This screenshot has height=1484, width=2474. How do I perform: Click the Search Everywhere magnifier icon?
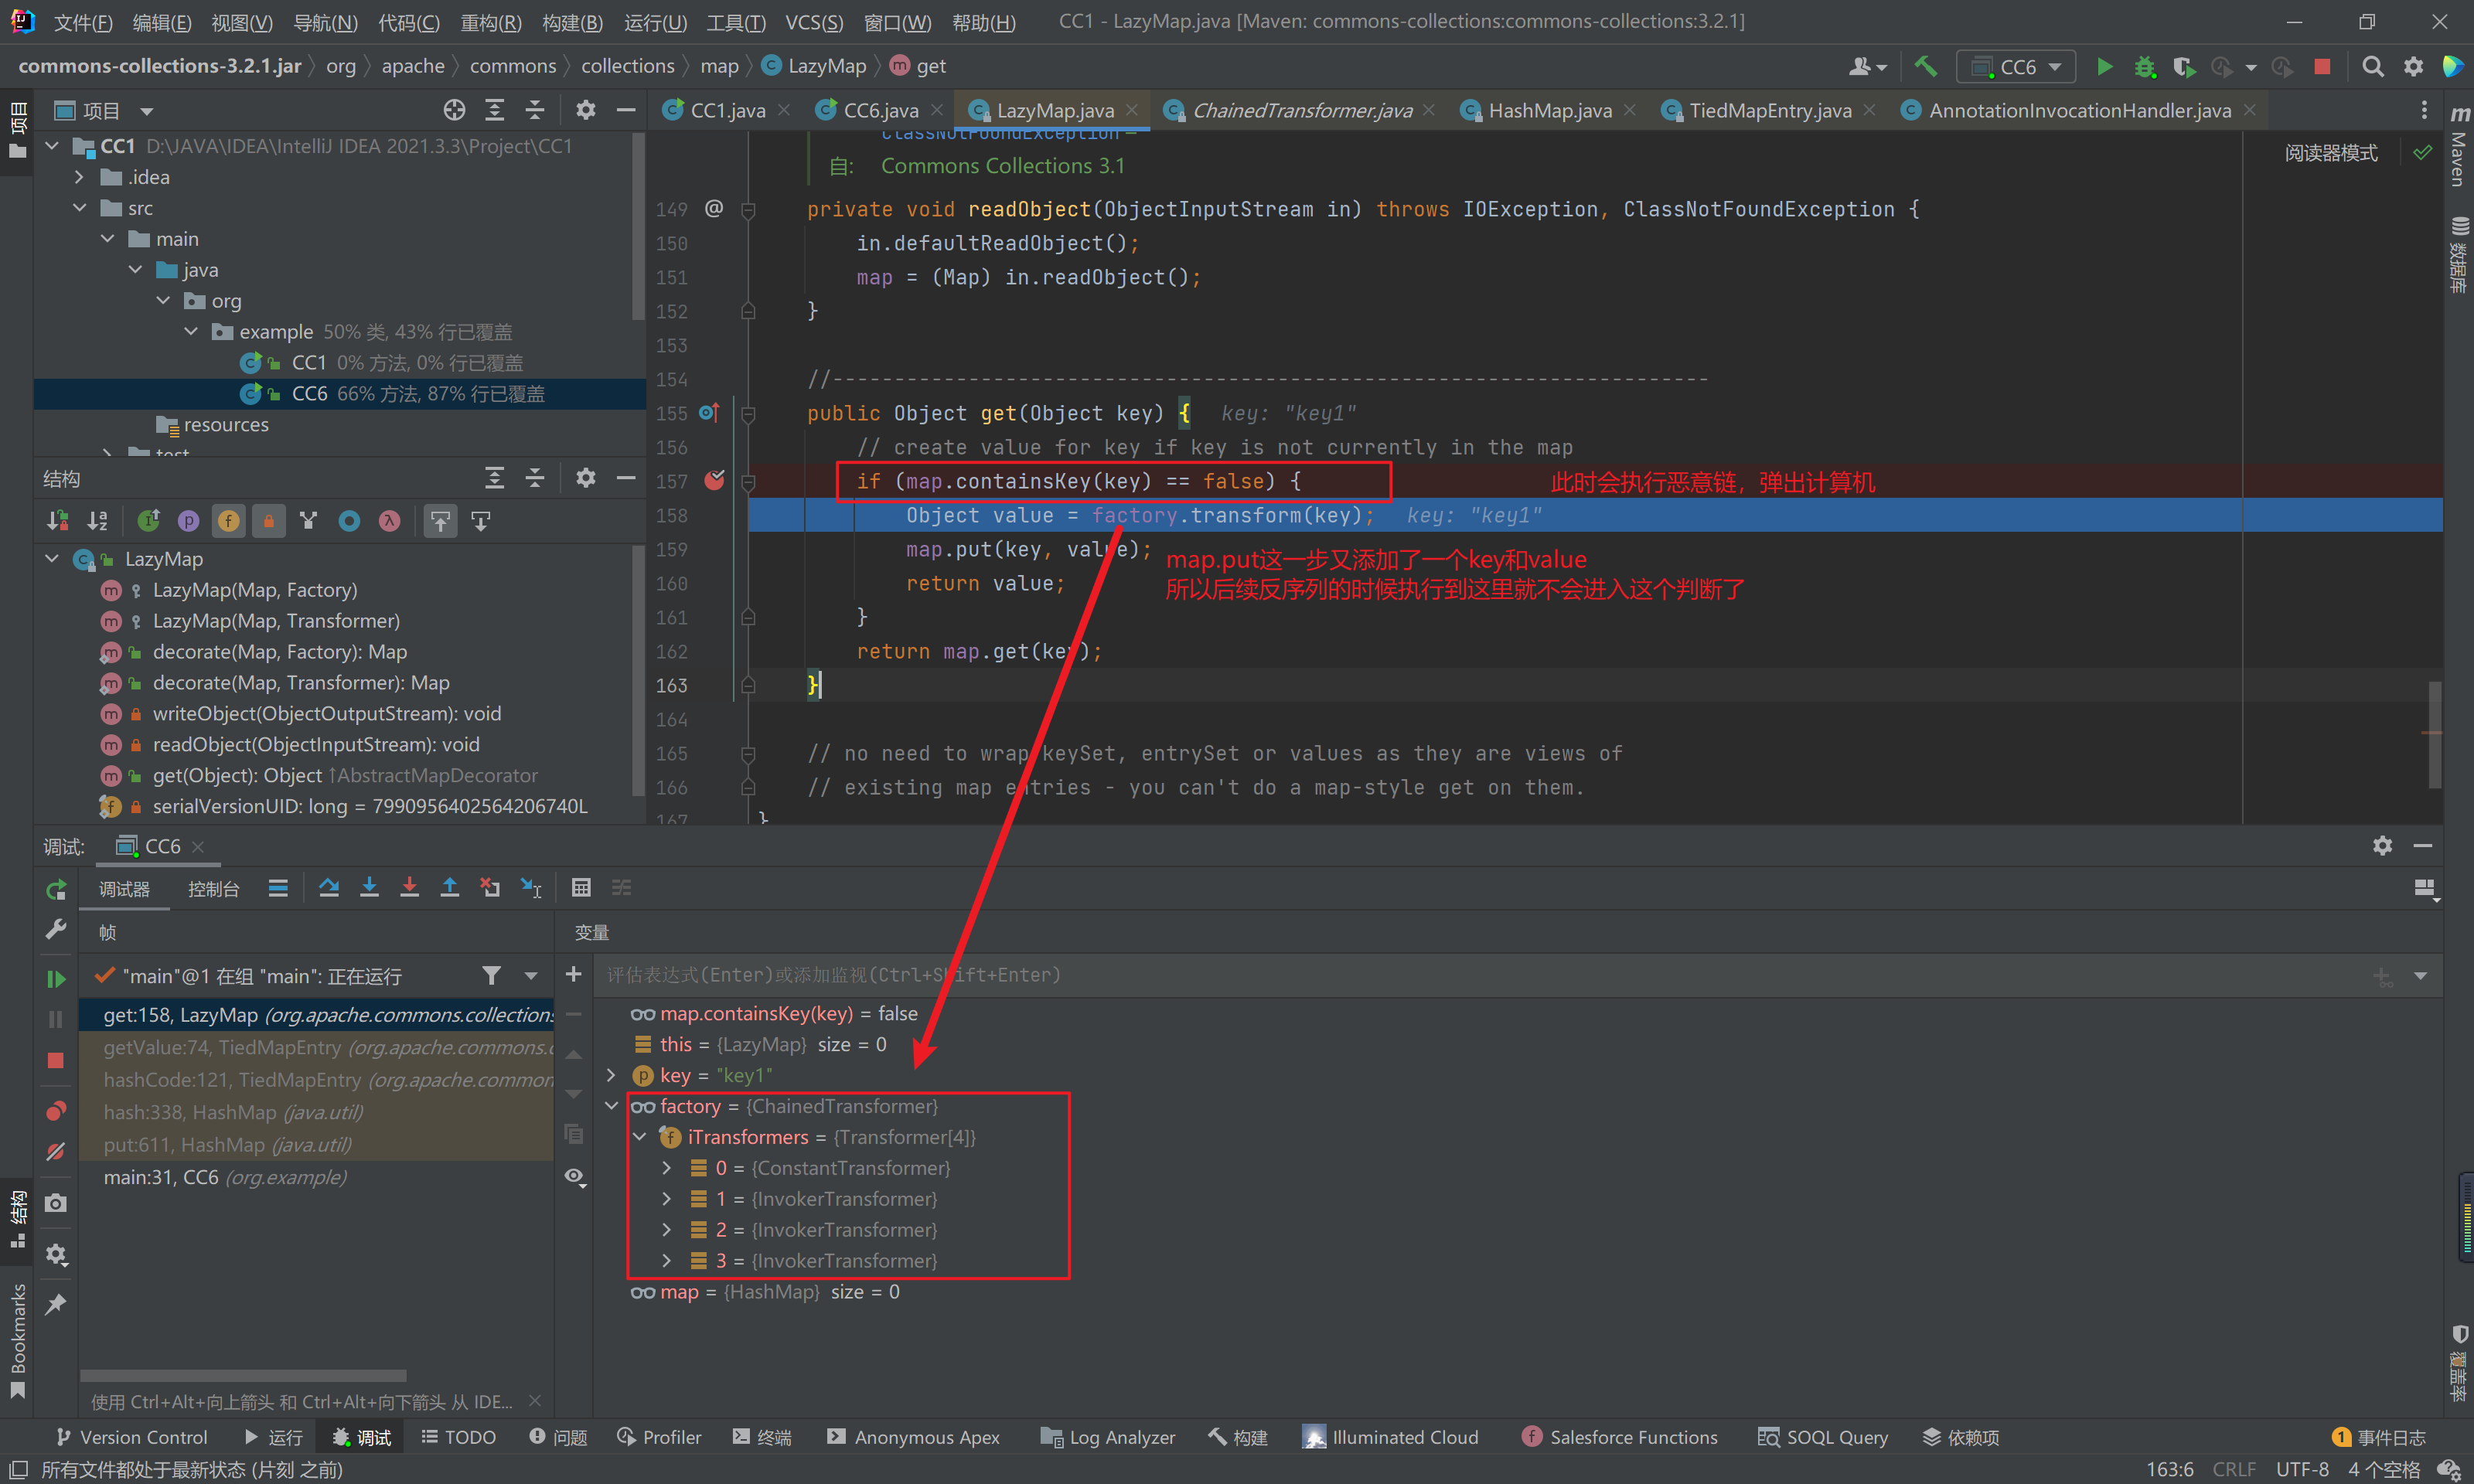tap(2372, 66)
